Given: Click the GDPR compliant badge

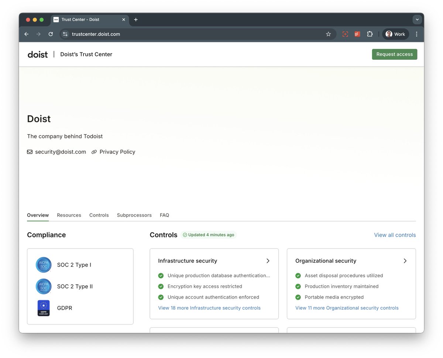Looking at the screenshot, I should 44,308.
